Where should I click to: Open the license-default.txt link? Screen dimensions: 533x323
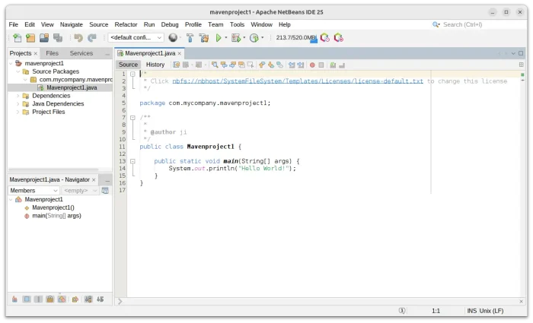(298, 81)
